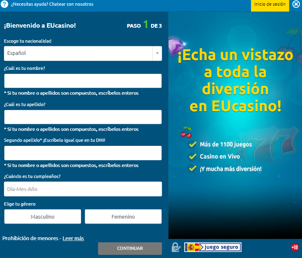The image size is (302, 258).
Task: Click the help question mark icon
Action: [4, 4]
